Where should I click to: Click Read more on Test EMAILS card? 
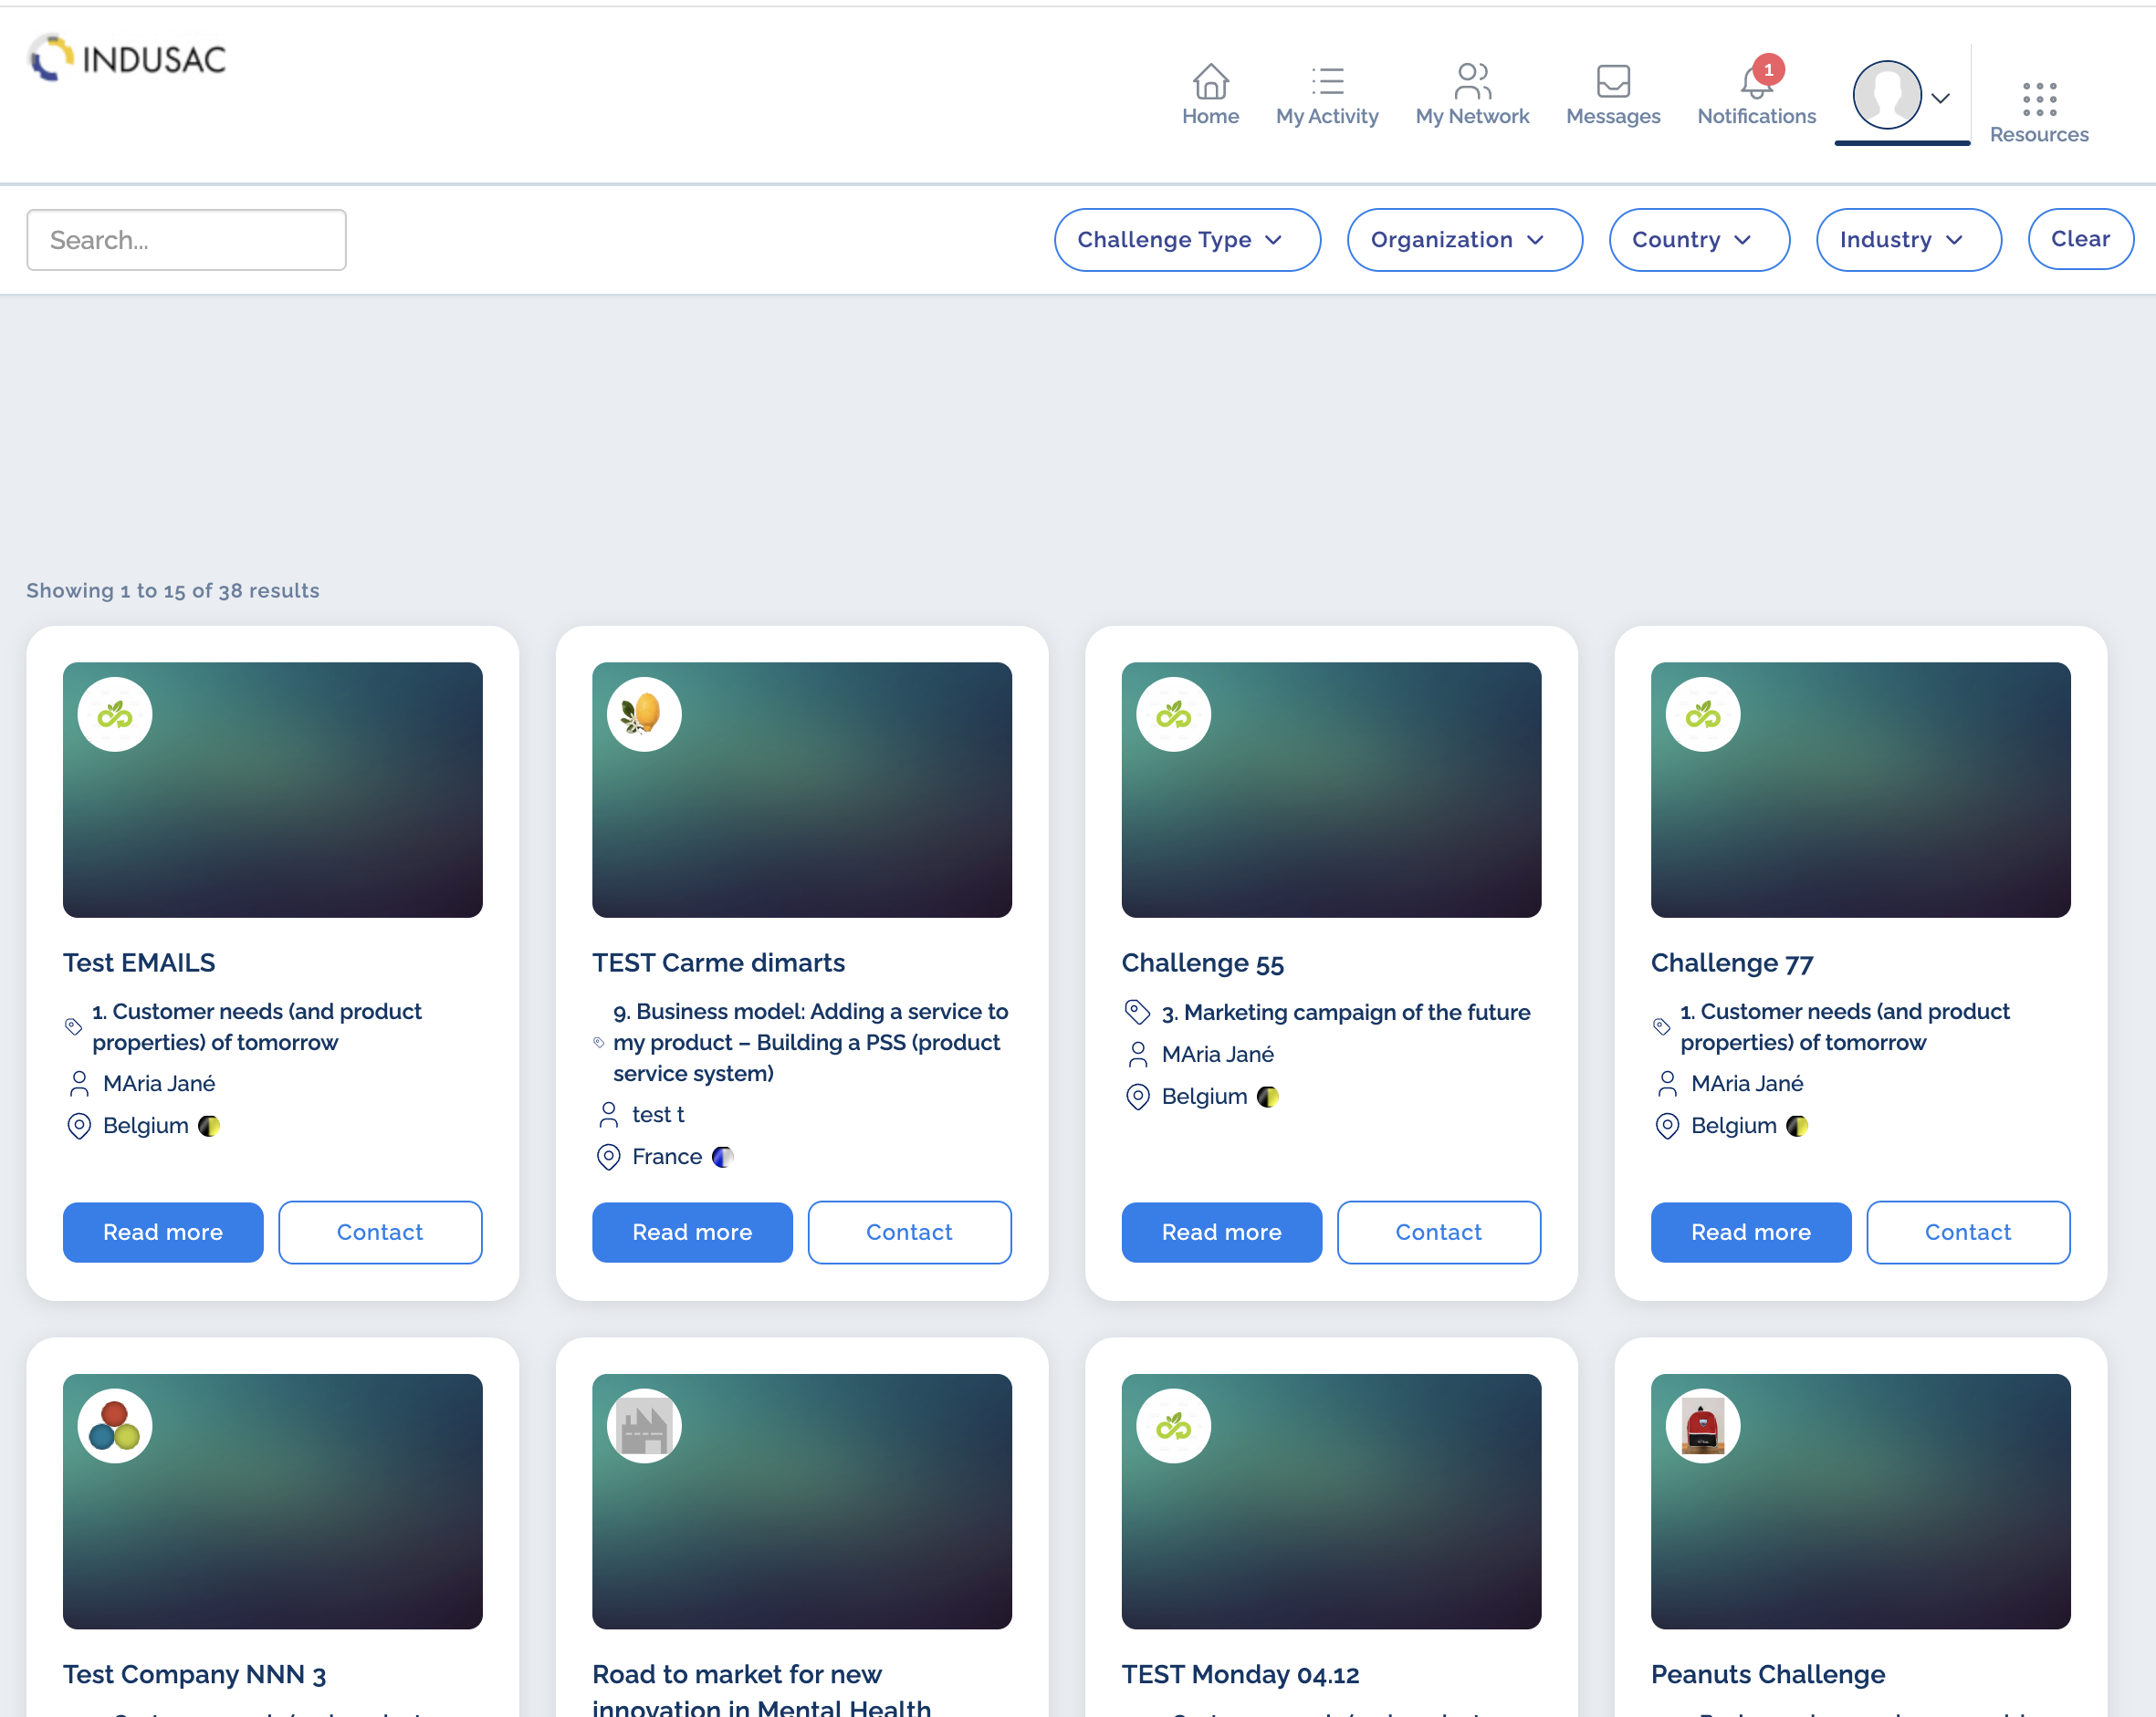click(x=163, y=1233)
